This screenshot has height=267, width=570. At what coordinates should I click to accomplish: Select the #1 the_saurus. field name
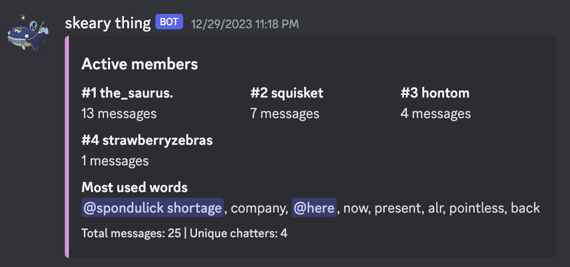coord(127,93)
